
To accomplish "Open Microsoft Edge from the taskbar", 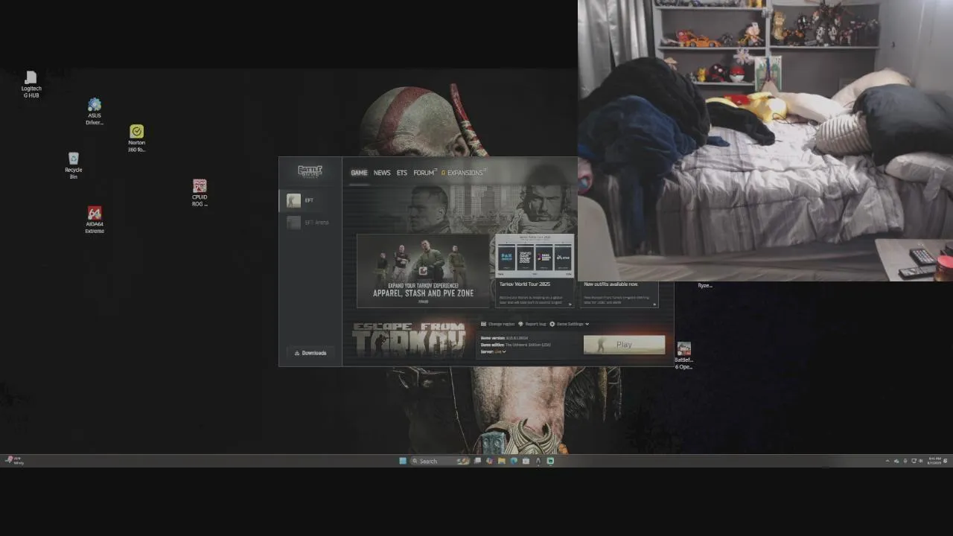I will point(514,461).
